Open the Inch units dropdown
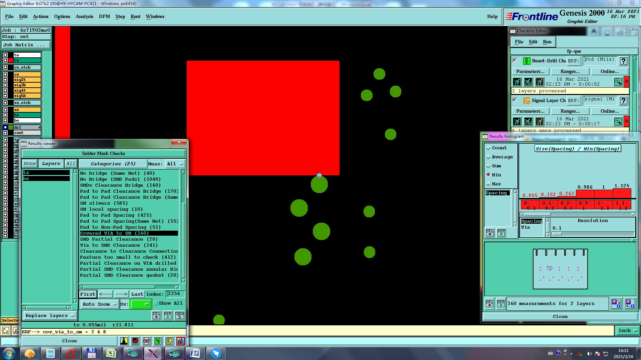The width and height of the screenshot is (641, 360). pyautogui.click(x=627, y=331)
